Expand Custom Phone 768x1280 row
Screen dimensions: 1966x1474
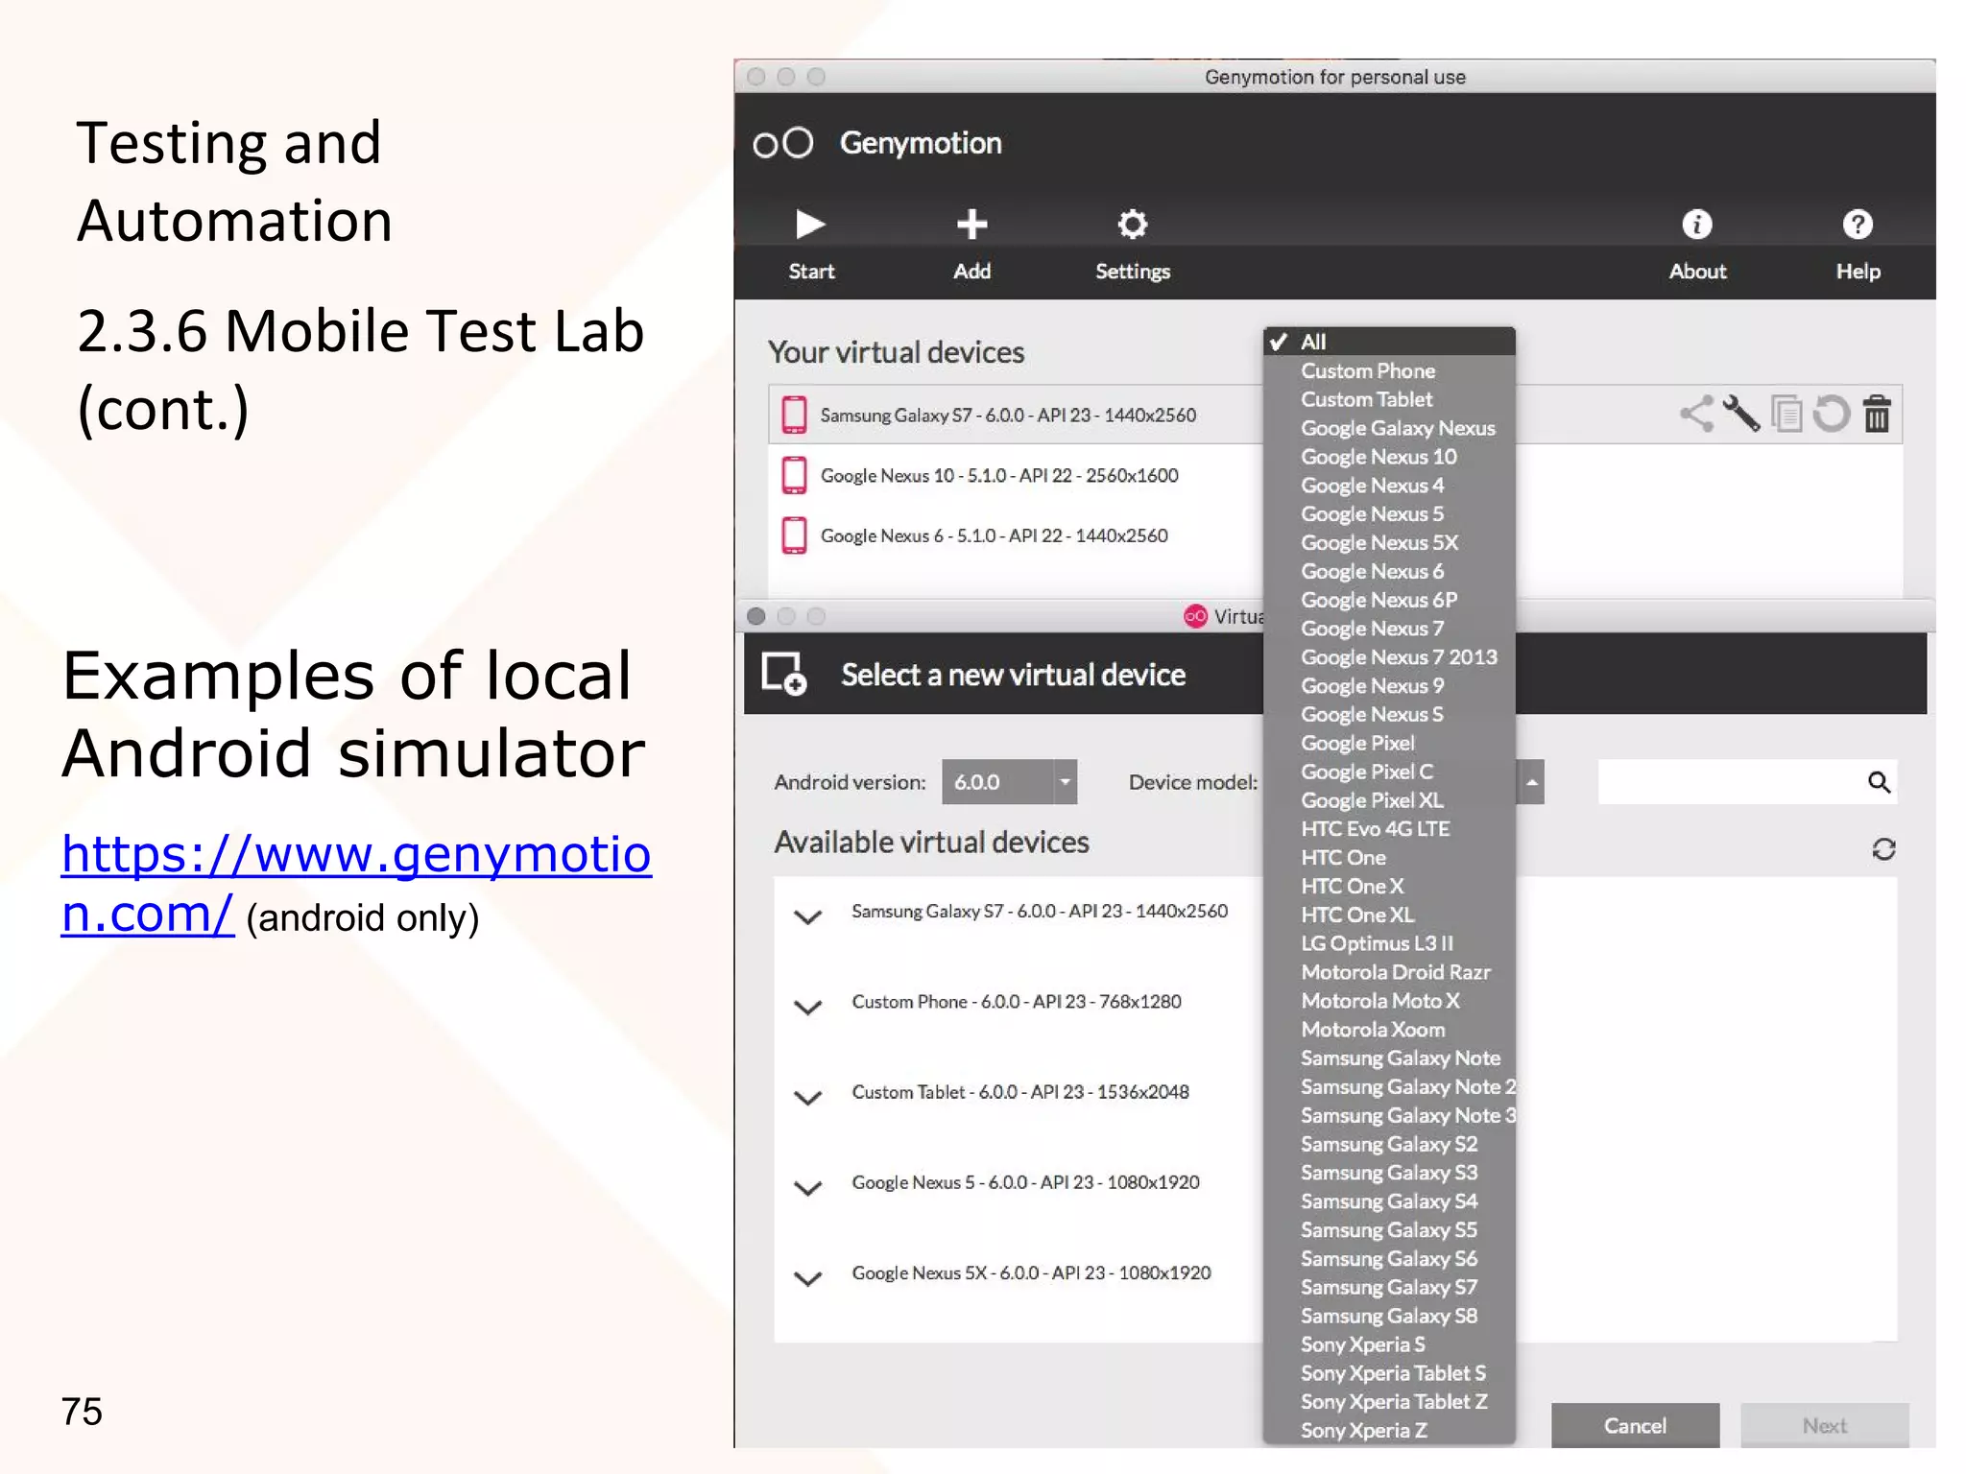[808, 1007]
